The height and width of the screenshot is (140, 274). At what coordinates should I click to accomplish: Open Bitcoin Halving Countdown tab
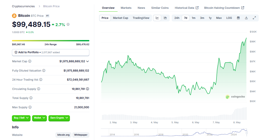coord(224,8)
